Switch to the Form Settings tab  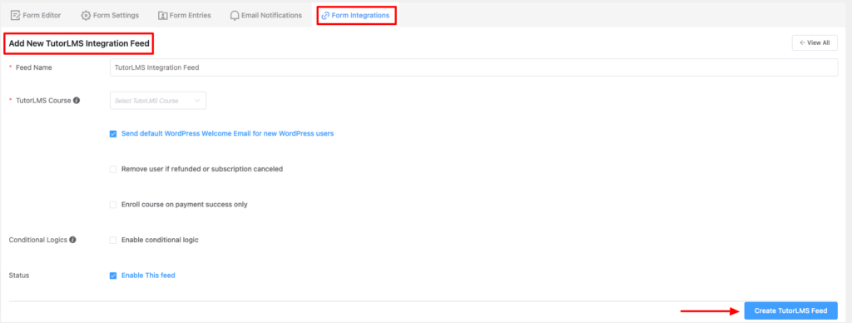click(110, 15)
